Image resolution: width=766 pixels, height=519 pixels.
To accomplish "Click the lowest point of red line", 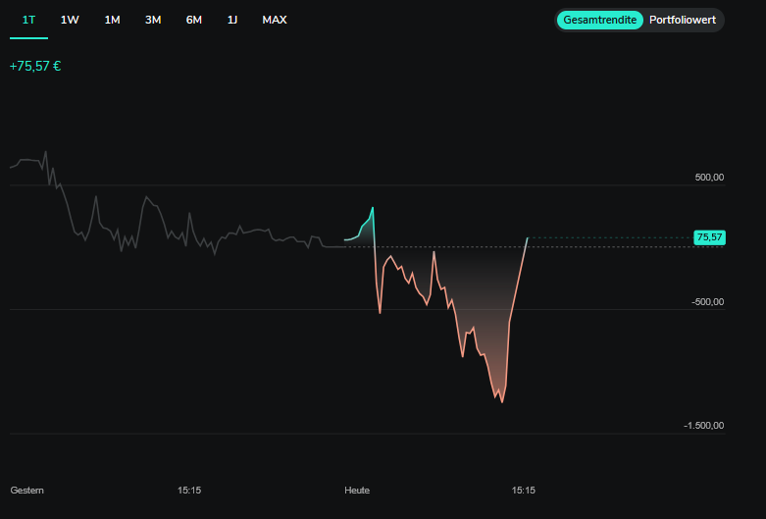I will click(502, 401).
